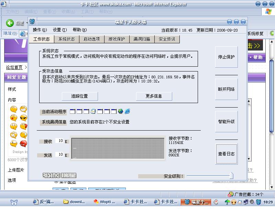Click the 发送 scale value field

[x=59, y=155]
